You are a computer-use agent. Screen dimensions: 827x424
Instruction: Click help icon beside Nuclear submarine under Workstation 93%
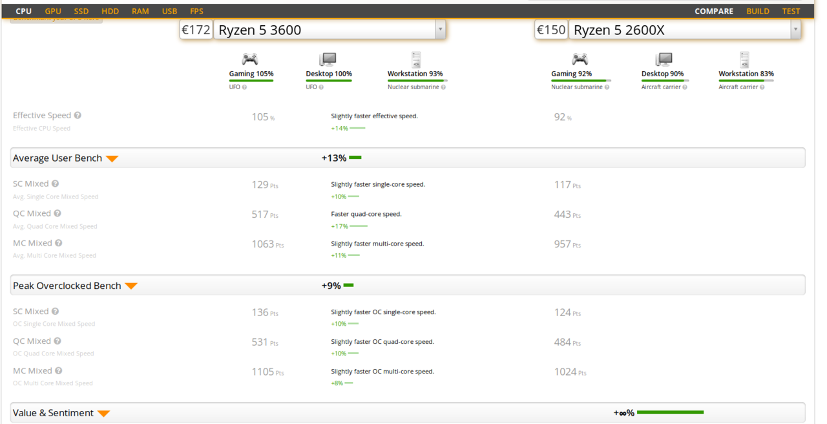pos(443,87)
